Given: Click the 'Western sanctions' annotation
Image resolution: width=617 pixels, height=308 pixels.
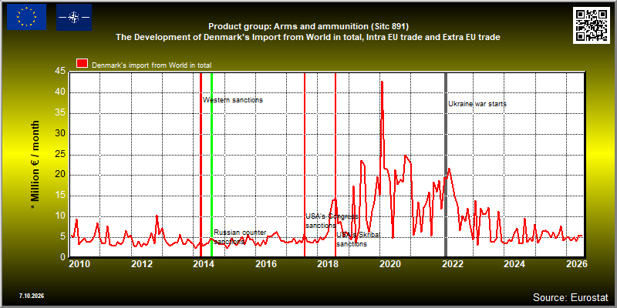Looking at the screenshot, I should coord(233,100).
